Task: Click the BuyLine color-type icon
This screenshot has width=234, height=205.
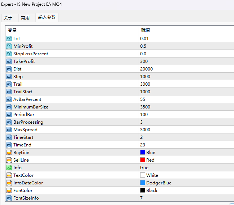Action: pos(9,153)
